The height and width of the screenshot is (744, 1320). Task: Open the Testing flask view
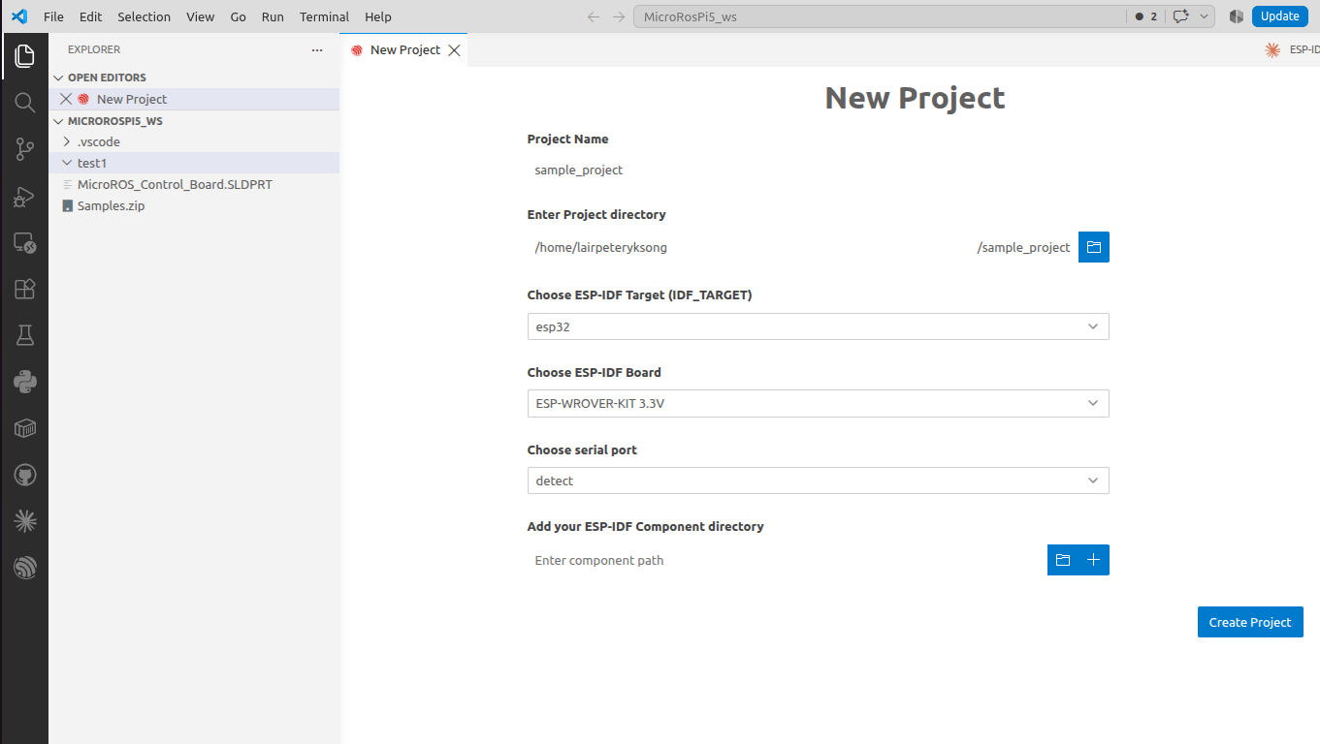point(24,335)
